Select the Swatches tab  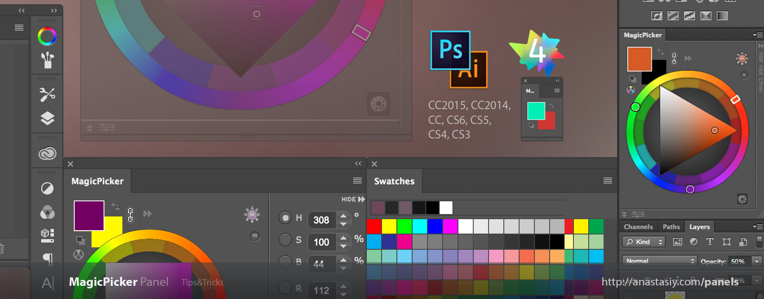pos(394,181)
